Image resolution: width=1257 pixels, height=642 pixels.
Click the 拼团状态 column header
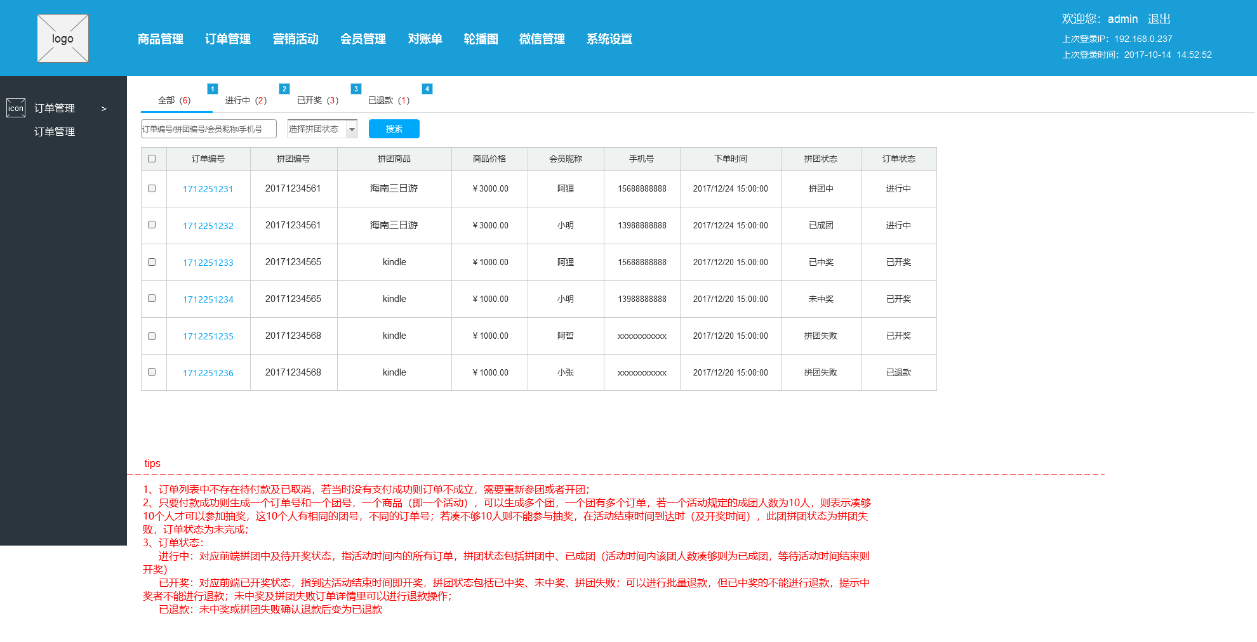click(x=821, y=159)
